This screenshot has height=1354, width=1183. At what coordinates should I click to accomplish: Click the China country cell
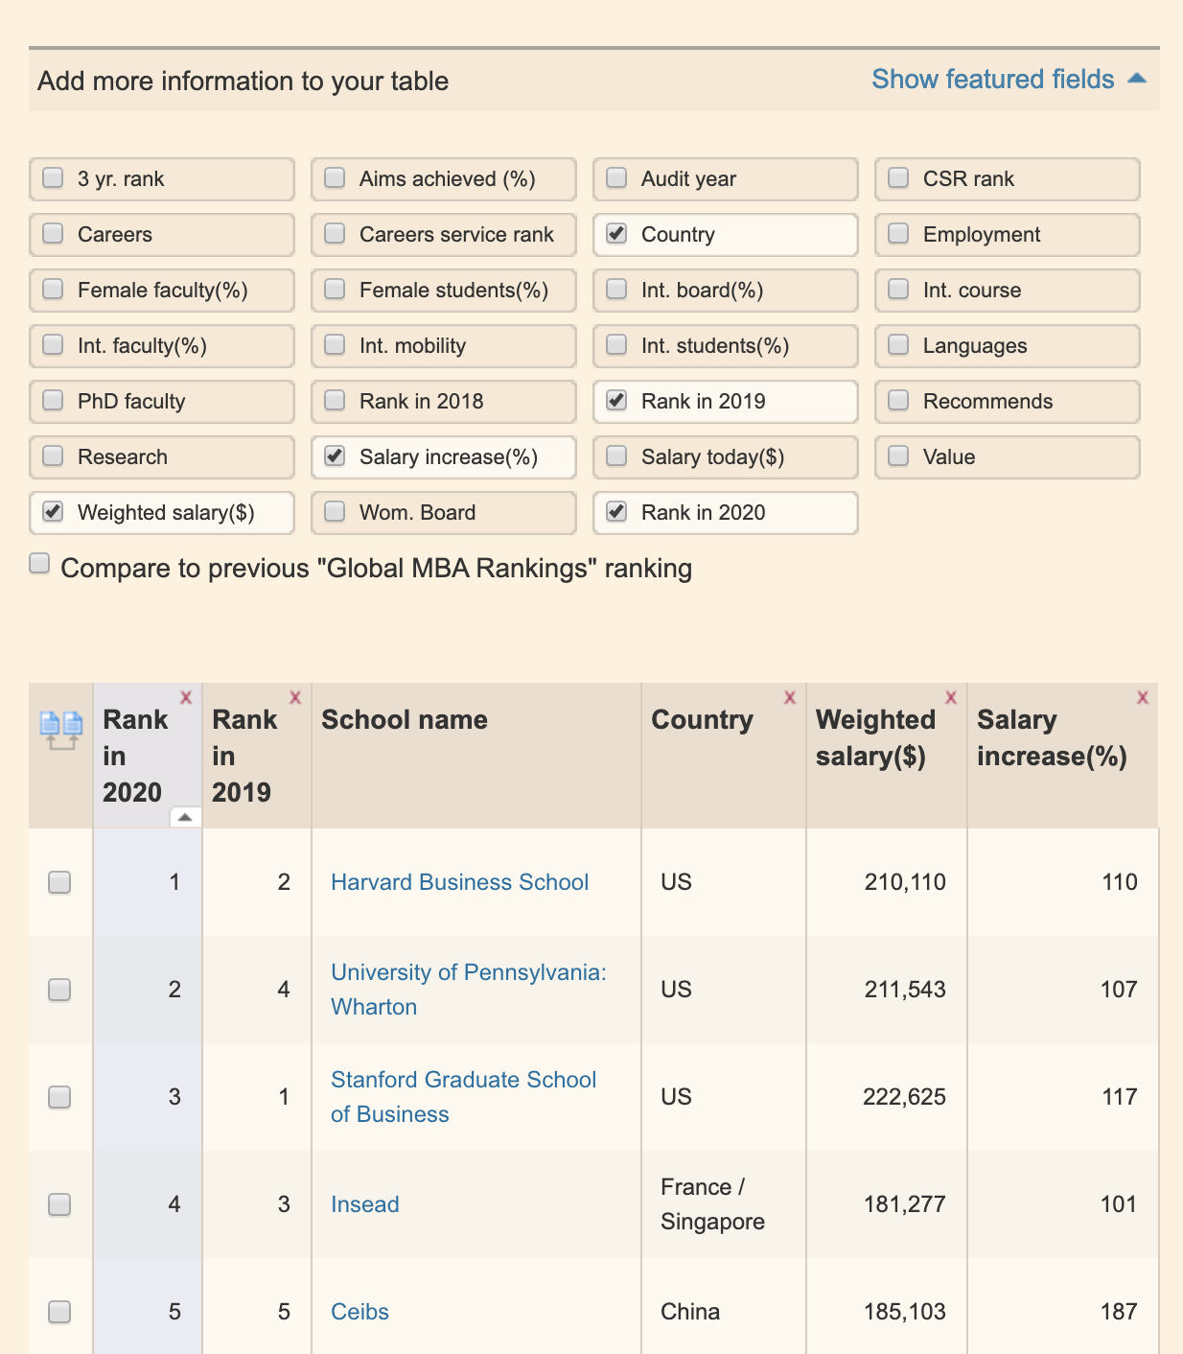tap(690, 1312)
